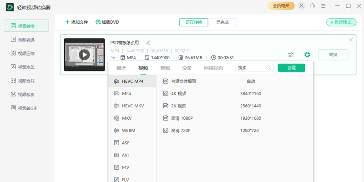The image size is (364, 182).
Task: Open the green gear settings icon
Action: point(307,55)
